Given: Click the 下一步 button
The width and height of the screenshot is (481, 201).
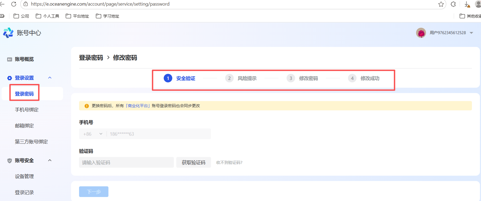Looking at the screenshot, I should [94, 192].
